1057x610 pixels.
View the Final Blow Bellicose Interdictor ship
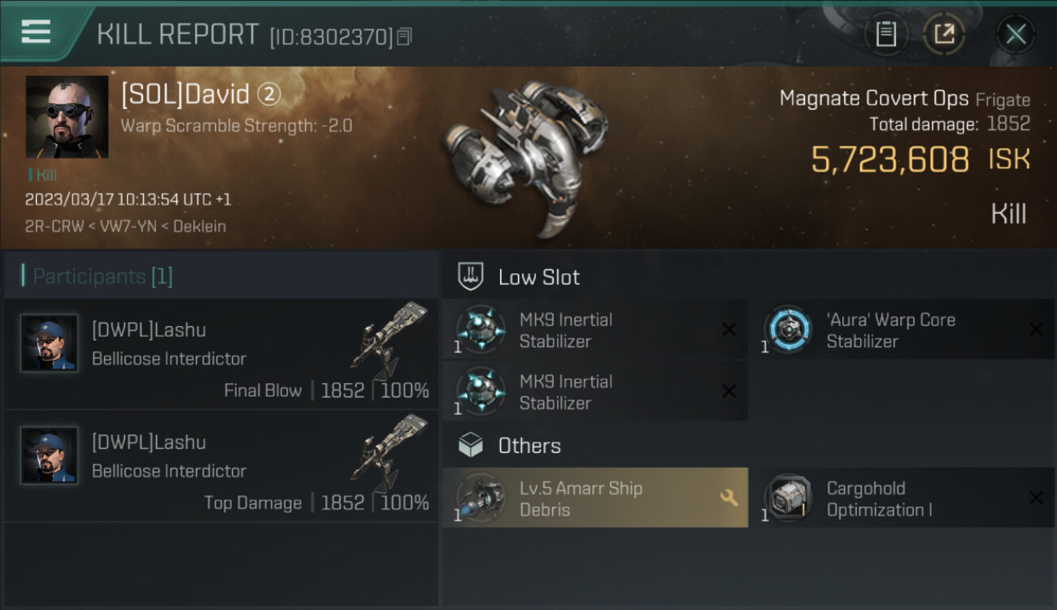click(x=390, y=340)
